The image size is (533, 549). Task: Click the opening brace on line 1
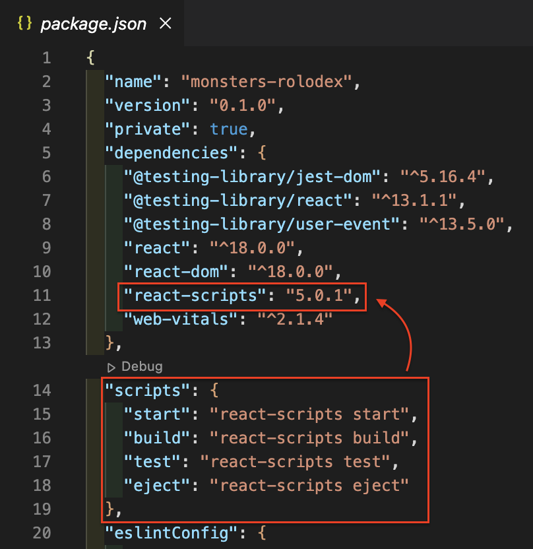[90, 58]
